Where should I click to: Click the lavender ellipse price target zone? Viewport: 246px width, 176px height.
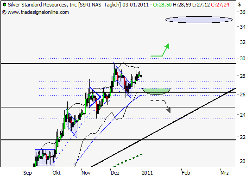[x=199, y=20]
